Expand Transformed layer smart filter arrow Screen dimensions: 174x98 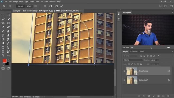(x=171, y=71)
